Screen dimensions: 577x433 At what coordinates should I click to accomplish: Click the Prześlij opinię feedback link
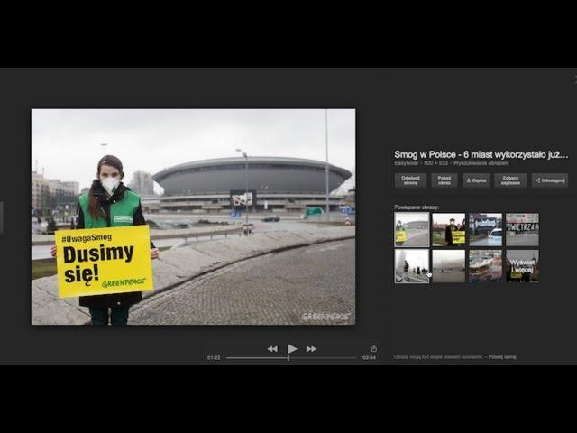point(502,357)
